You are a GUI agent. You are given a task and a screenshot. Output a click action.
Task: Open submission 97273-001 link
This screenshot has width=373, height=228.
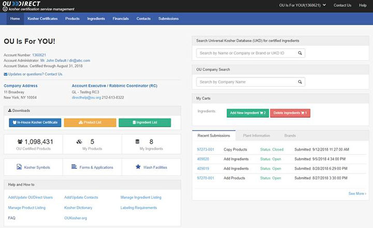pos(206,149)
